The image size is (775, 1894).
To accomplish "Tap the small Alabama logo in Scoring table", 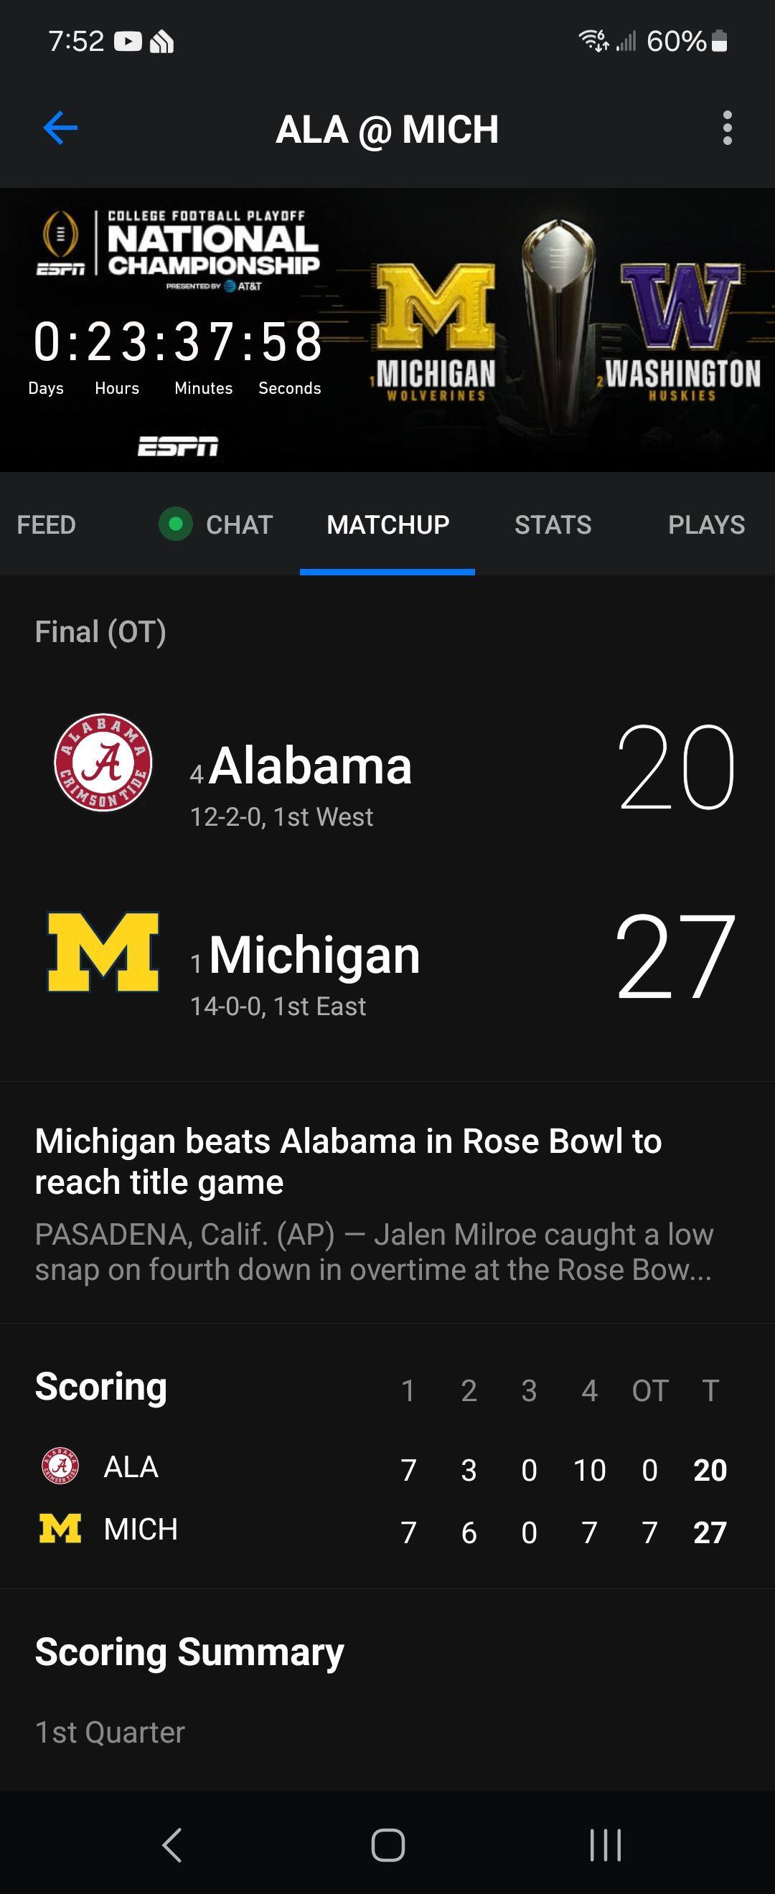I will click(60, 1466).
